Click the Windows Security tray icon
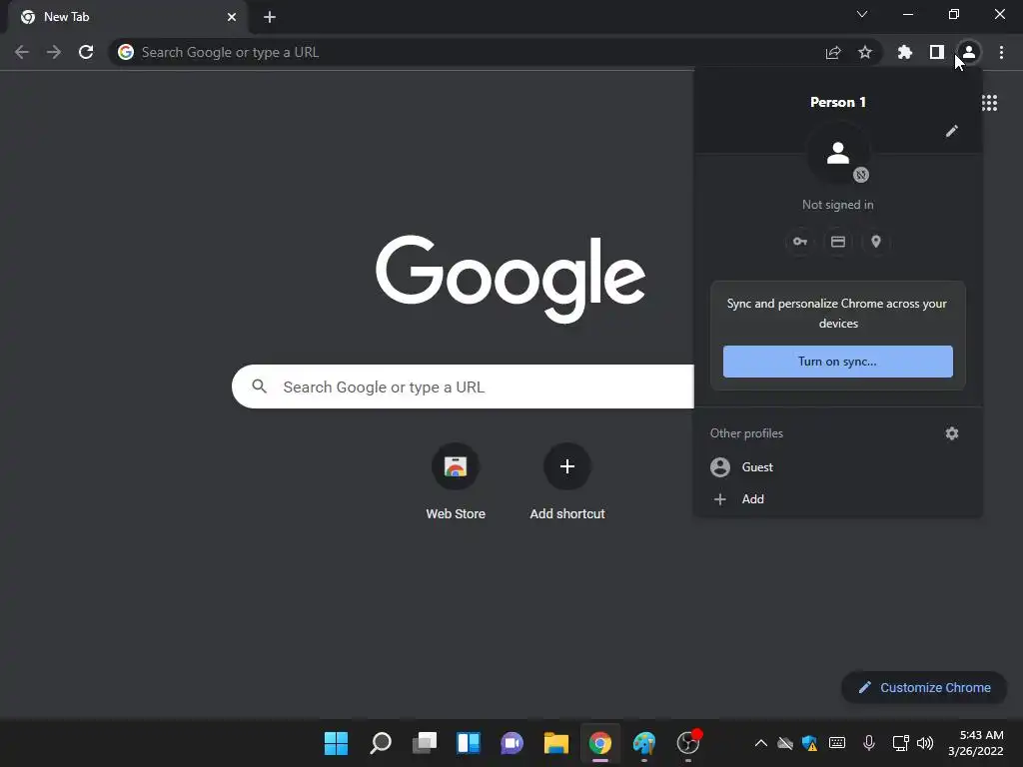The height and width of the screenshot is (767, 1023). [x=810, y=743]
